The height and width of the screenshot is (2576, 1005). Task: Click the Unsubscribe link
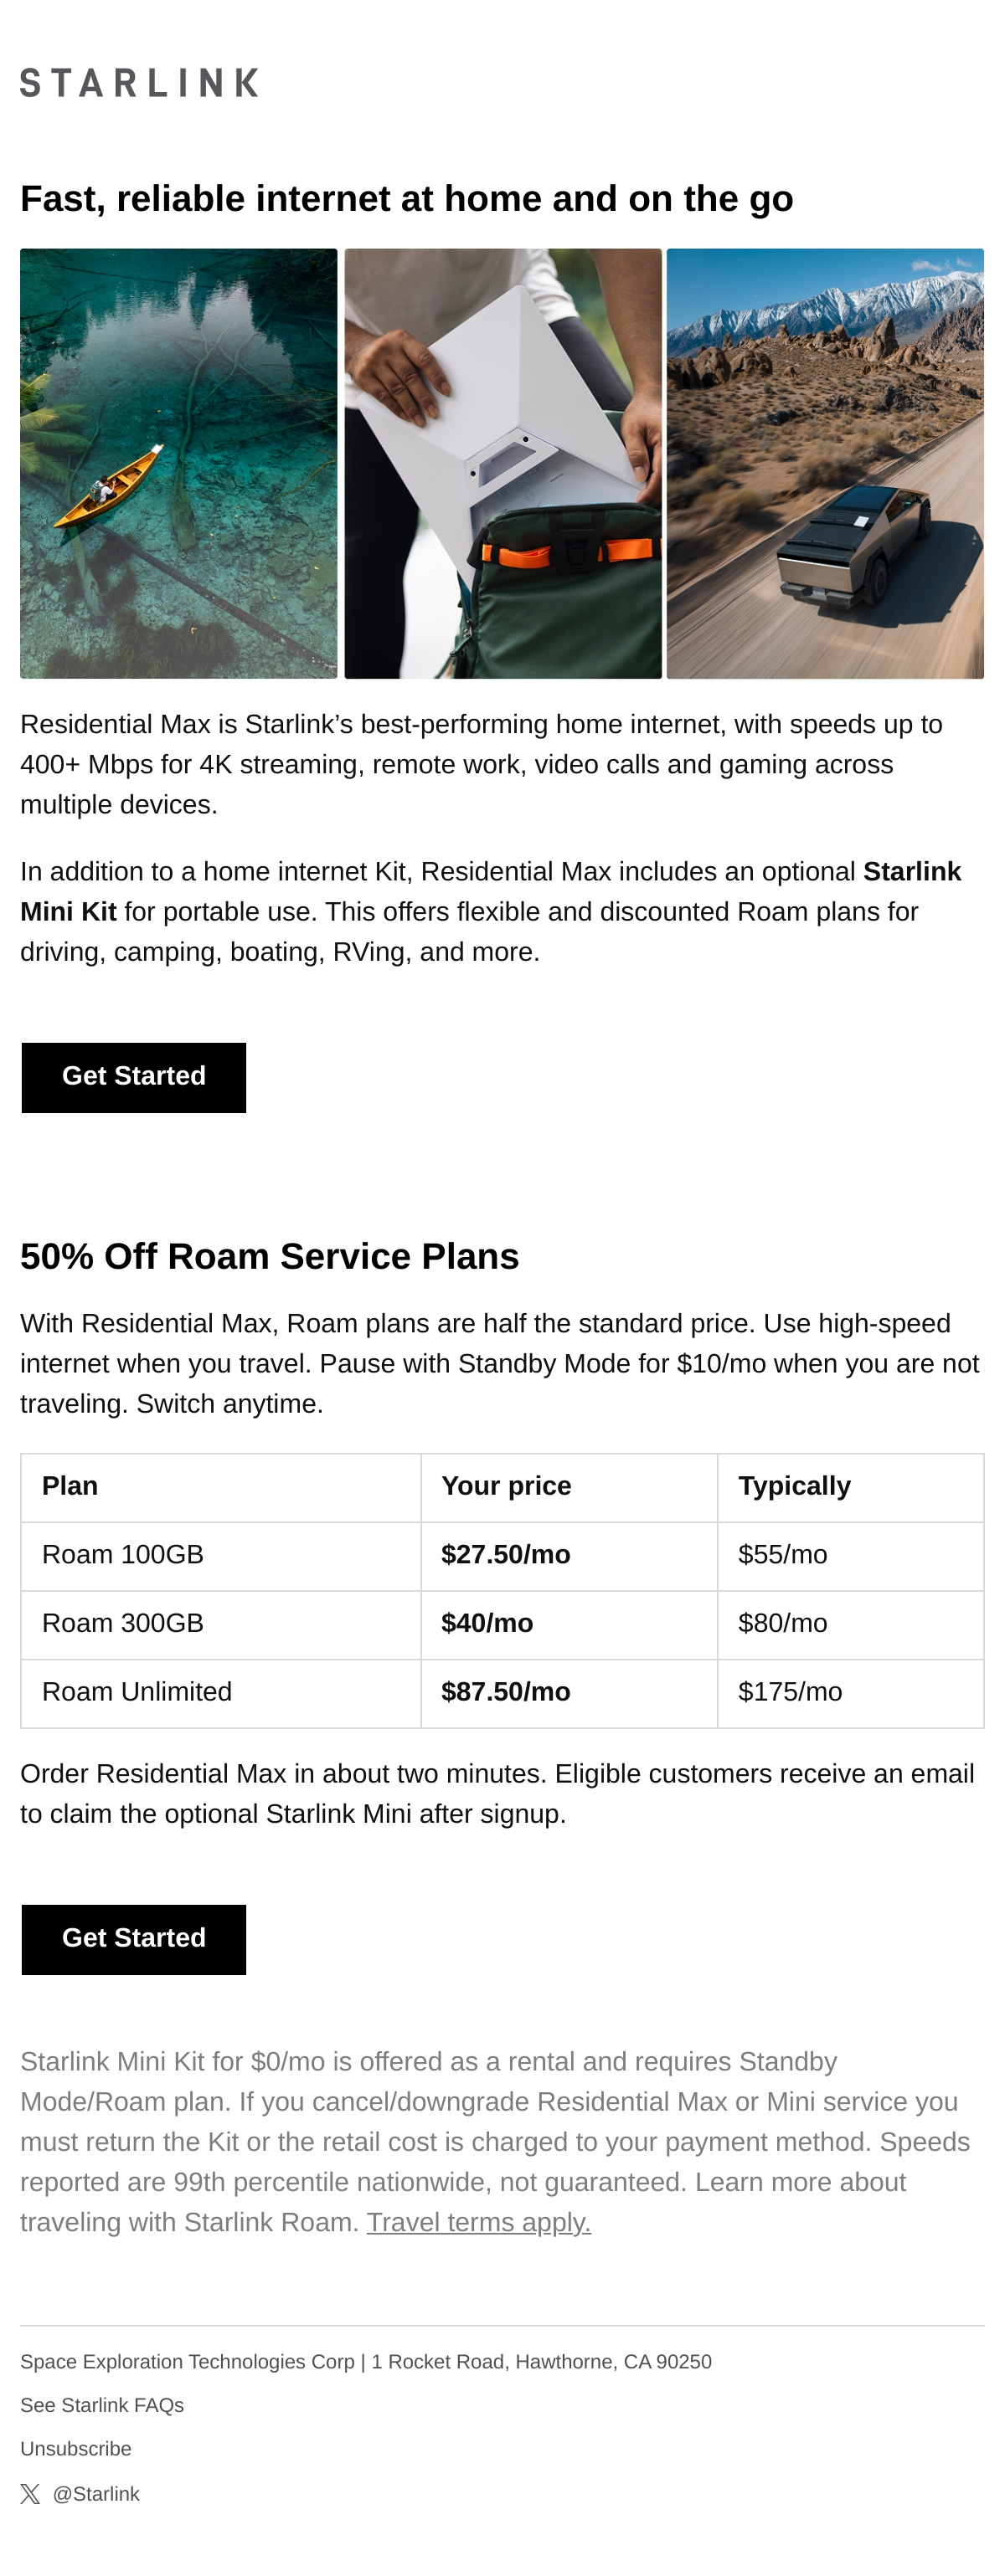tap(76, 2449)
